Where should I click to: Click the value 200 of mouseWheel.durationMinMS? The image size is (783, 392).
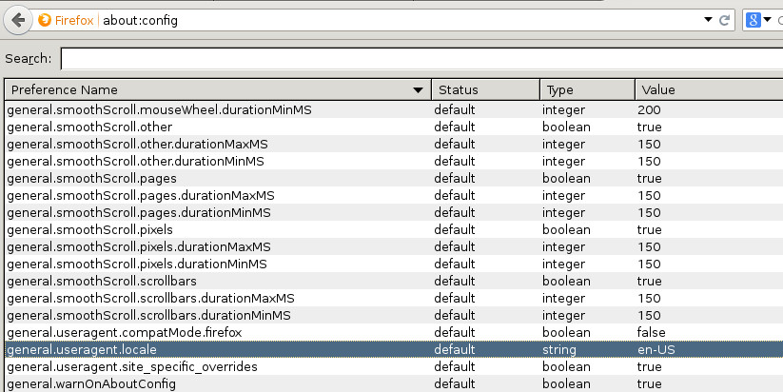coord(649,109)
